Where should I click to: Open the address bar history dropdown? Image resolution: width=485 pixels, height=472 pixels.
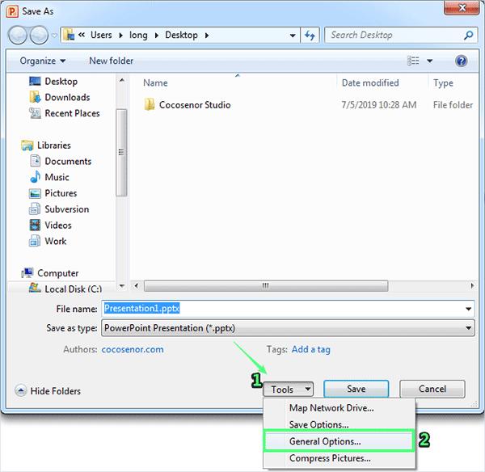tap(293, 36)
